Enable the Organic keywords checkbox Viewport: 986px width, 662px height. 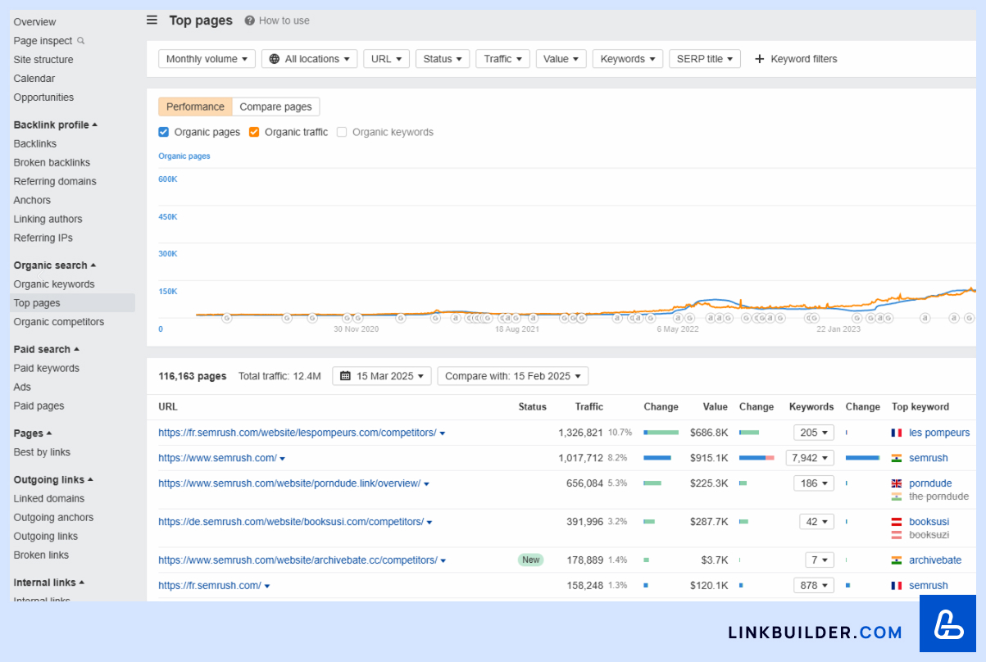(x=342, y=132)
